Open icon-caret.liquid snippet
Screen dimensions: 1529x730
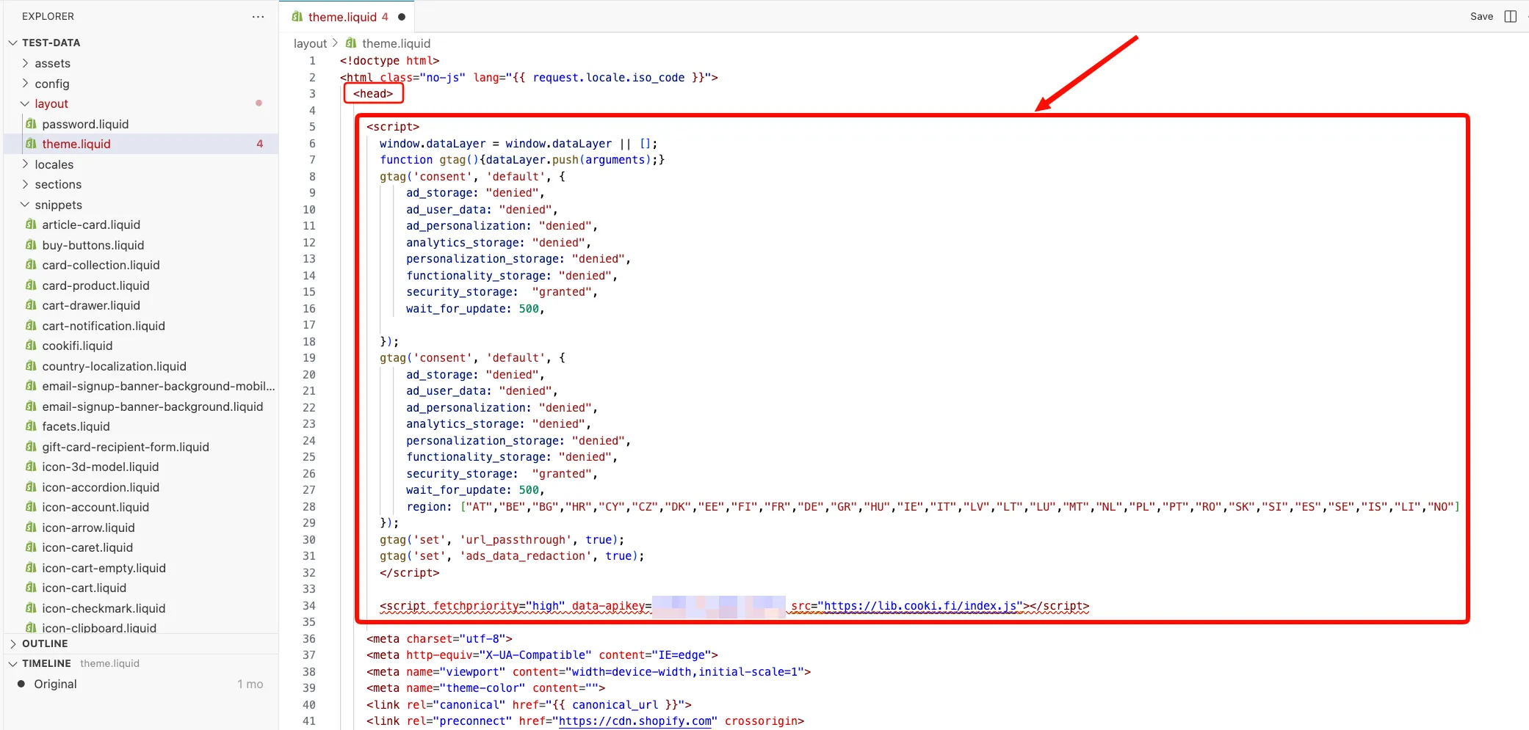(x=87, y=547)
